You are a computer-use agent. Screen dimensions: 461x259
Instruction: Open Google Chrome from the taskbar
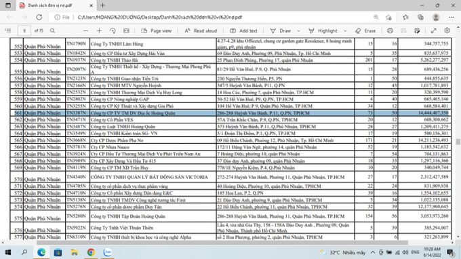click(91, 252)
